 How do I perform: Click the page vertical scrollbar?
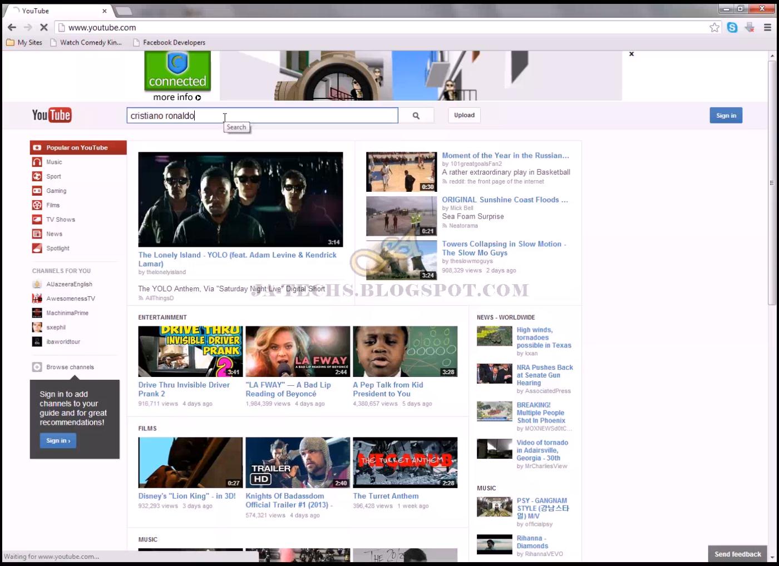tap(772, 182)
